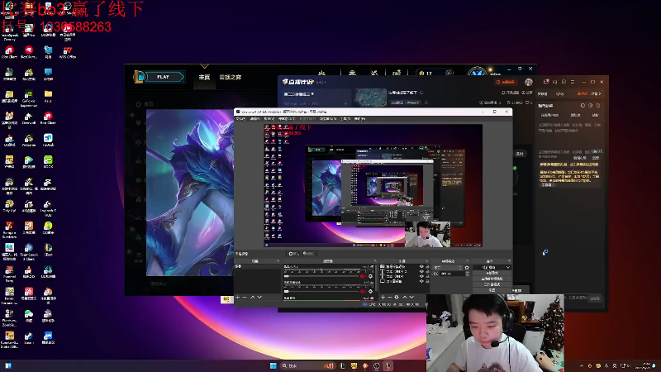The width and height of the screenshot is (661, 372).
Task: Toggle visibility eye of third OBS source
Action: (x=421, y=276)
